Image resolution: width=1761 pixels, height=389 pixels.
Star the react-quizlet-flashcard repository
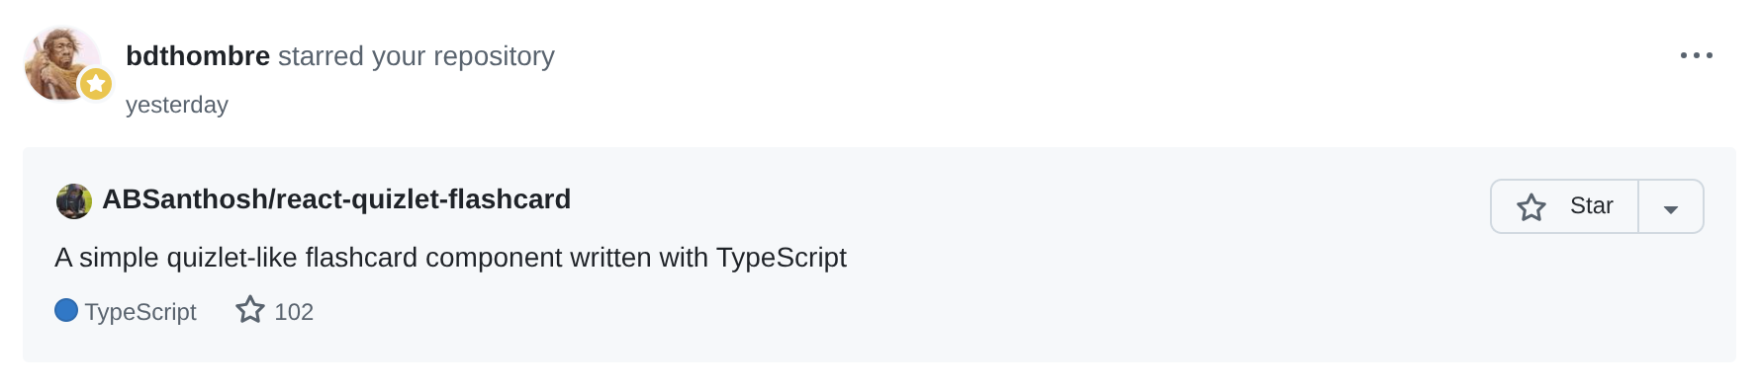click(1564, 206)
